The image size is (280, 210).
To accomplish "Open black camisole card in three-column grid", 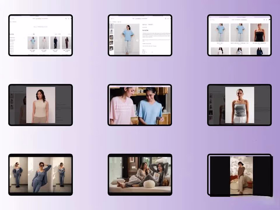I will point(259,33).
